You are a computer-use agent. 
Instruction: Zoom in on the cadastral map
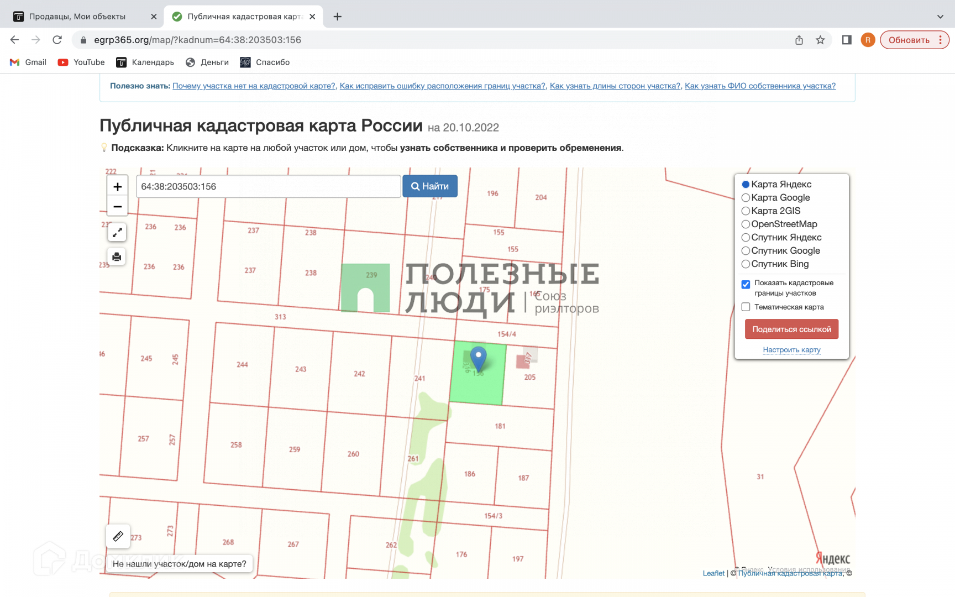117,187
